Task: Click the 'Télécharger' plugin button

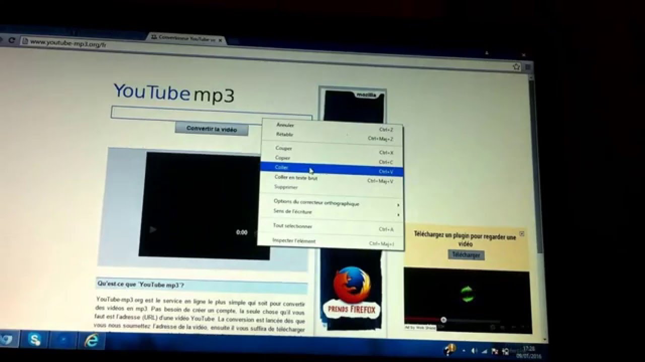Action: click(x=466, y=255)
